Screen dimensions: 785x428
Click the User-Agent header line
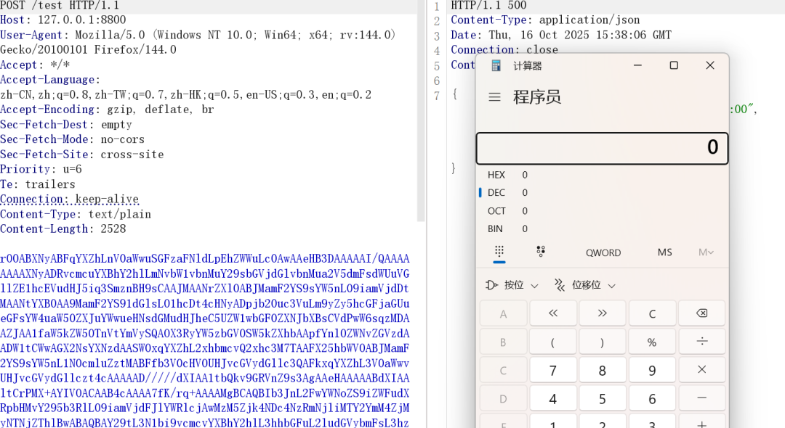198,43
